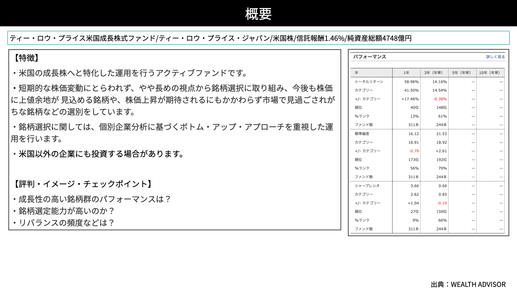Click the 13% percent rank value

coord(415,116)
